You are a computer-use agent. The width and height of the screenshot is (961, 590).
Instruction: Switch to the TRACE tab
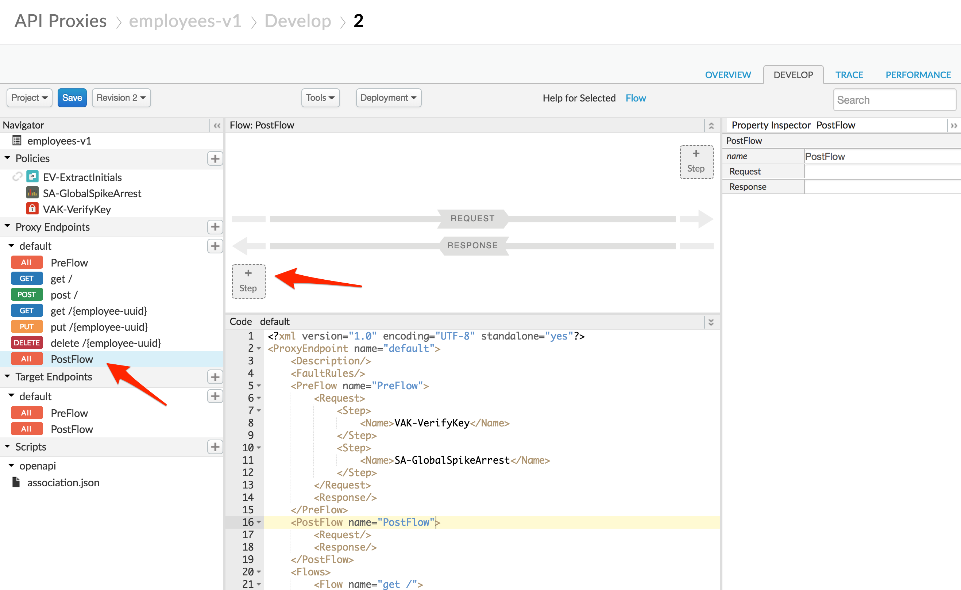(849, 74)
